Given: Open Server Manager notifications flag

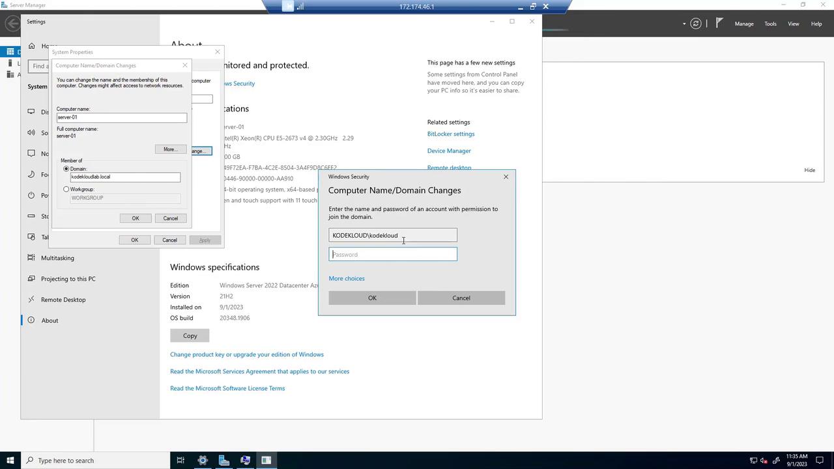Looking at the screenshot, I should coord(719,23).
